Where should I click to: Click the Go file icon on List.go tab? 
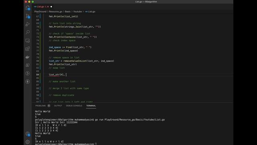(35, 7)
